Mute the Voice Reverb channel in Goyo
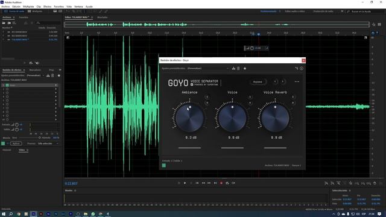This screenshot has height=217, width=386. [x=293, y=103]
